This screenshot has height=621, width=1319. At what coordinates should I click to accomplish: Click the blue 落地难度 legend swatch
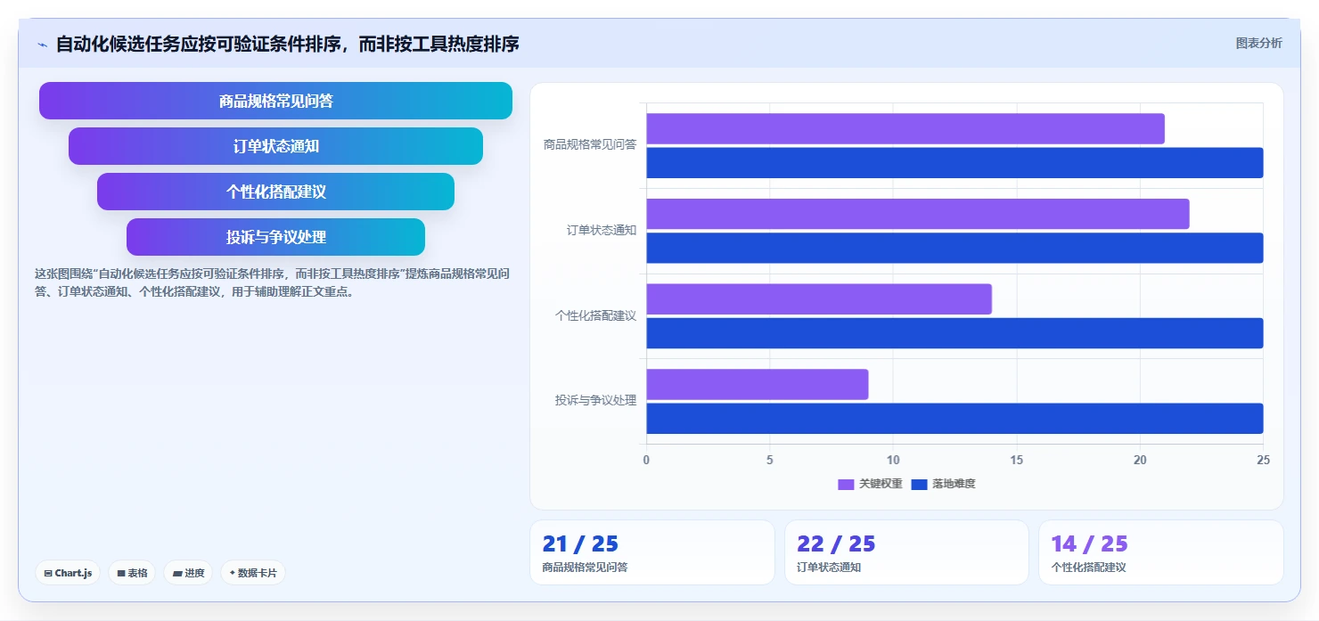(x=919, y=484)
